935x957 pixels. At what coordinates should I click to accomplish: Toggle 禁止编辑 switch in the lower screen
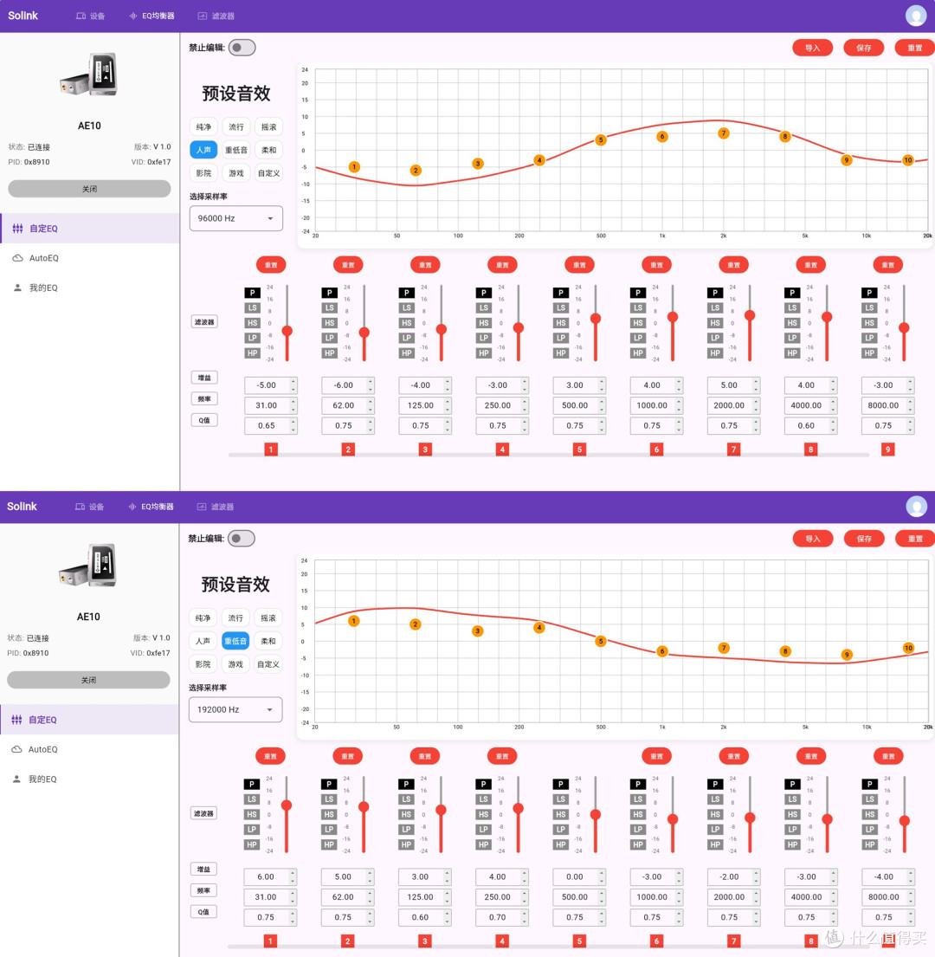point(242,539)
